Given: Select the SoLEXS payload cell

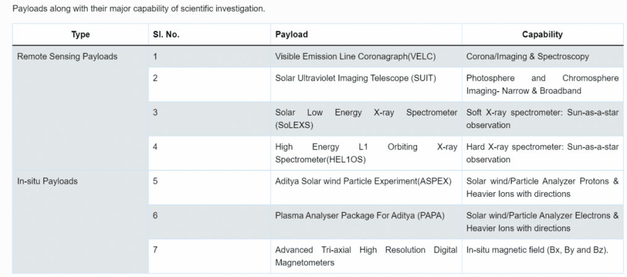Looking at the screenshot, I should (366, 119).
